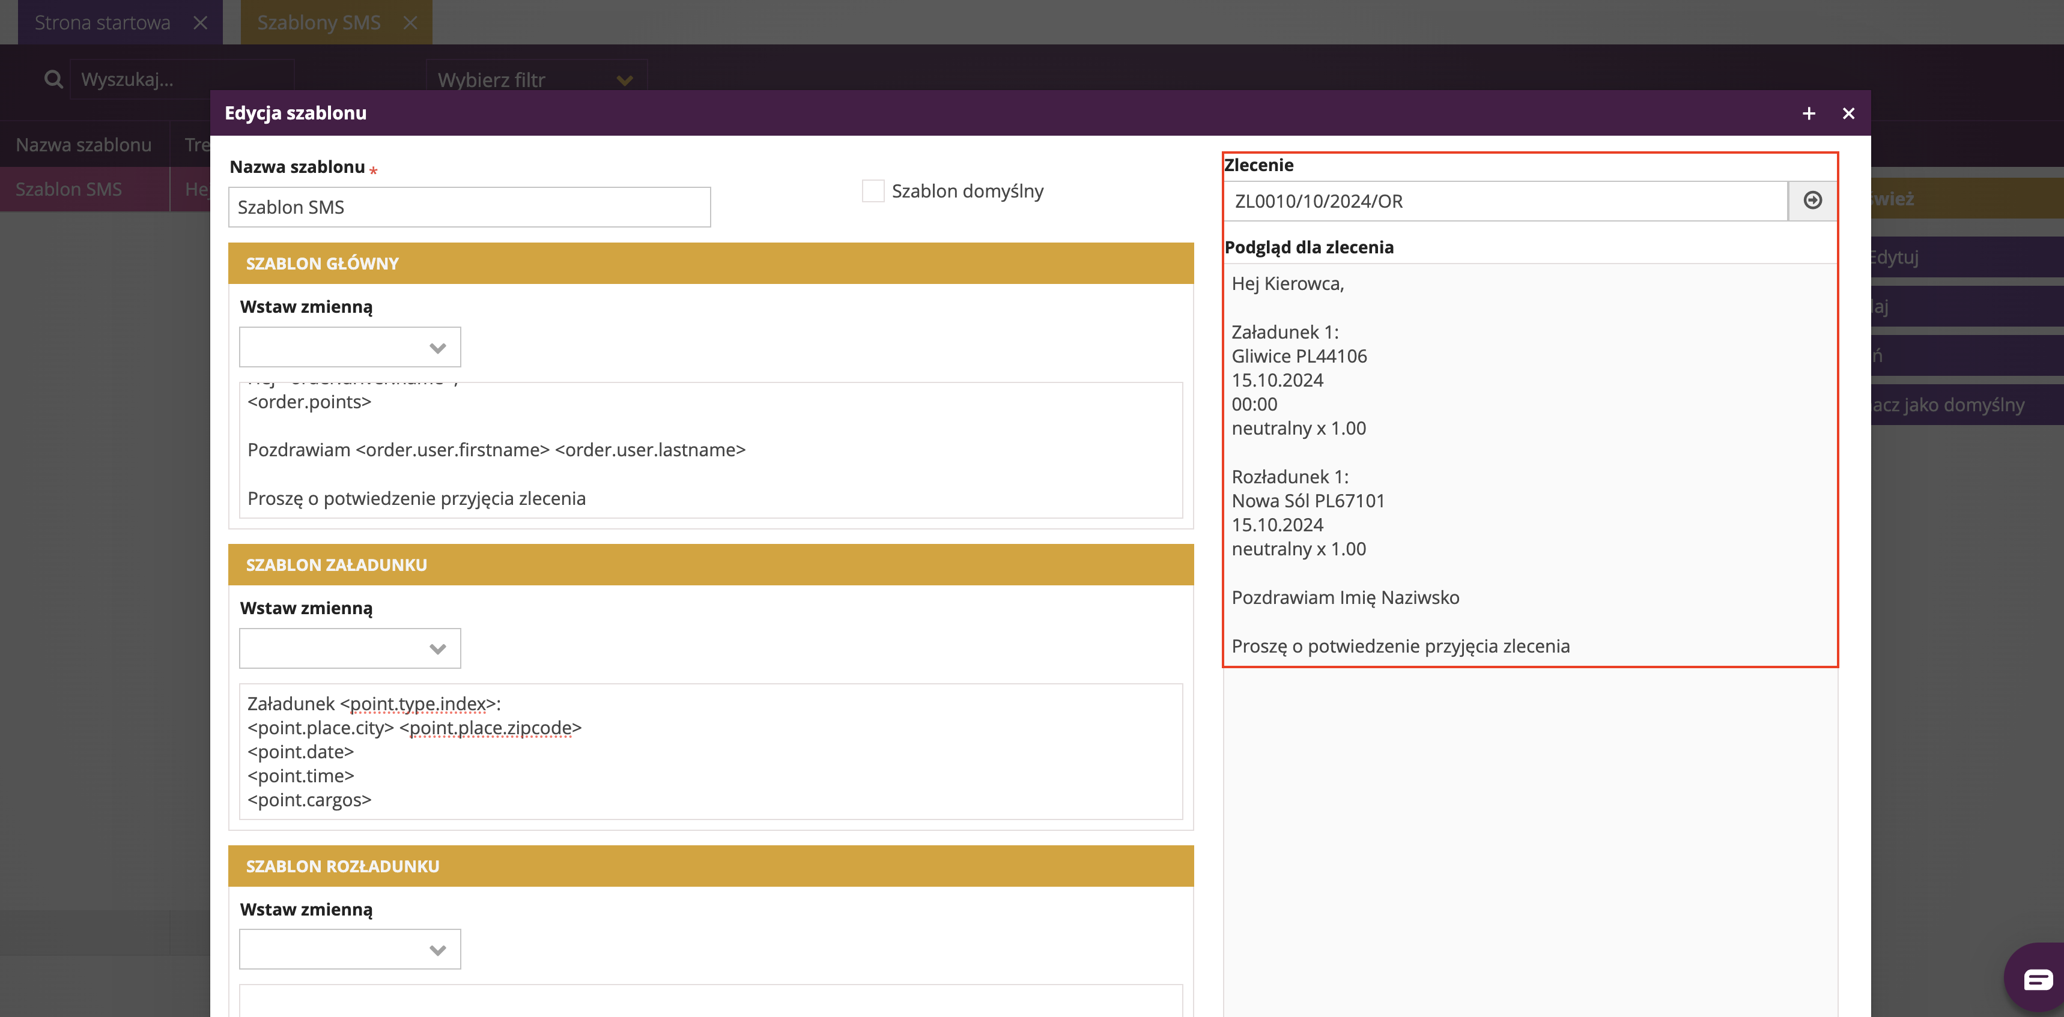Click the Zlecenie number input field
The height and width of the screenshot is (1017, 2064).
point(1504,201)
